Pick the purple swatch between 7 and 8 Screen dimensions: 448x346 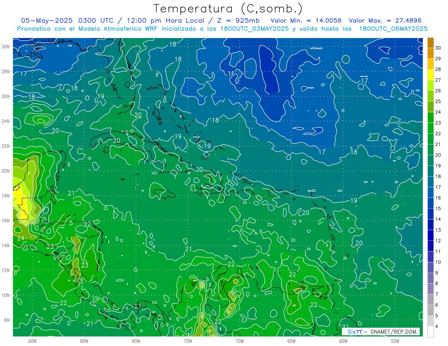430,289
